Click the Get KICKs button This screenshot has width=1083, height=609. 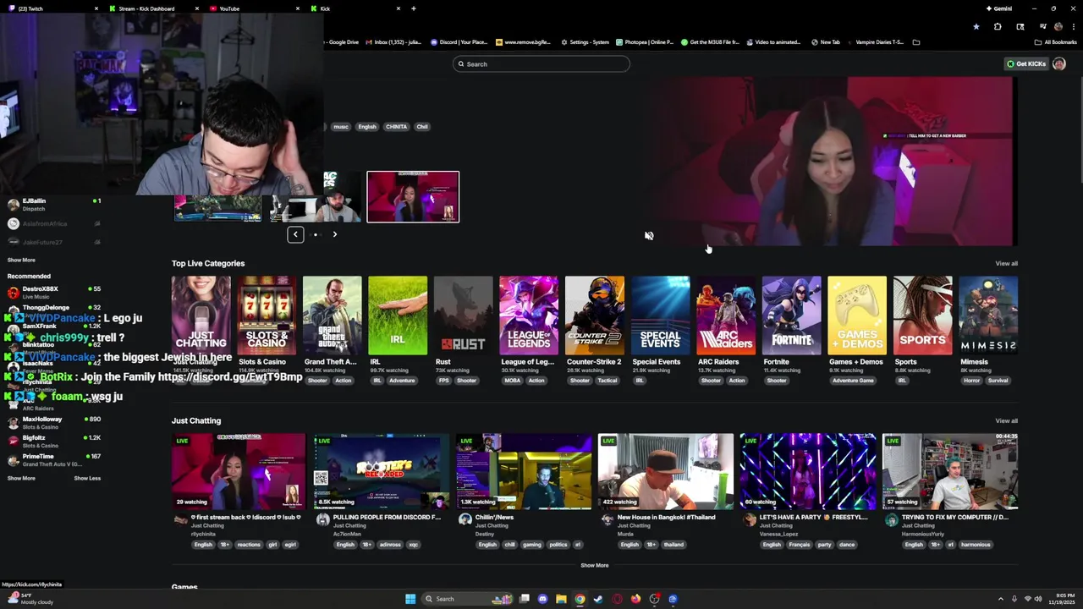pos(1026,63)
